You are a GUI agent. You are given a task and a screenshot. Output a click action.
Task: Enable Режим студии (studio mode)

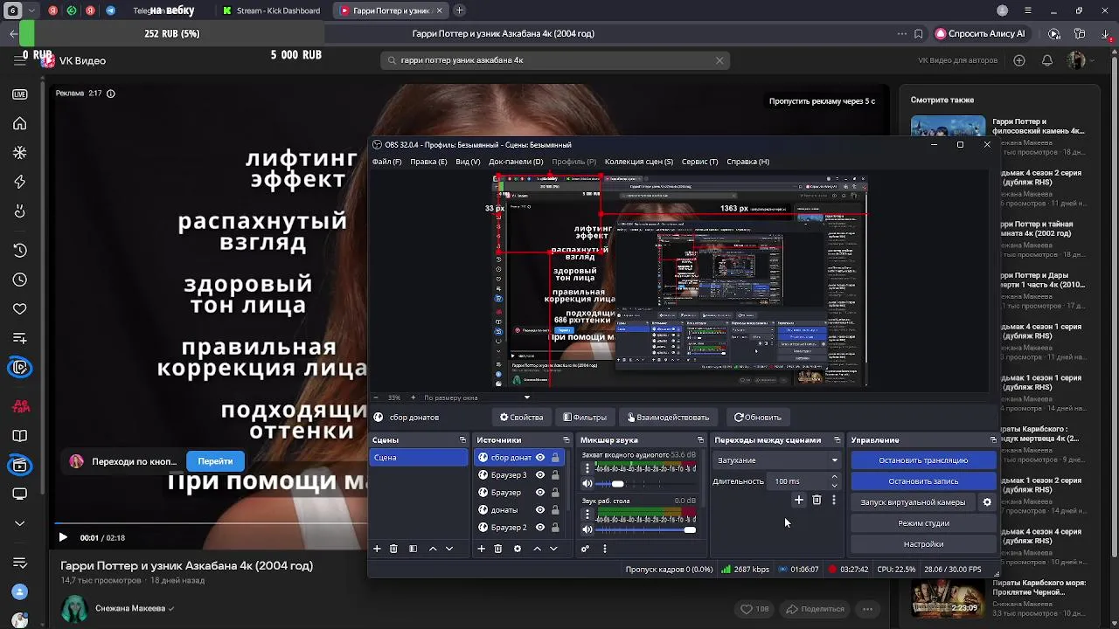(x=923, y=523)
